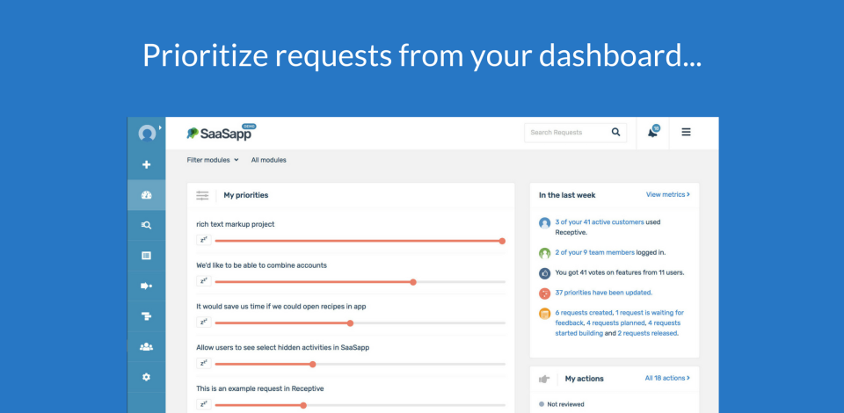
Task: Open the notifications bell
Action: 653,133
